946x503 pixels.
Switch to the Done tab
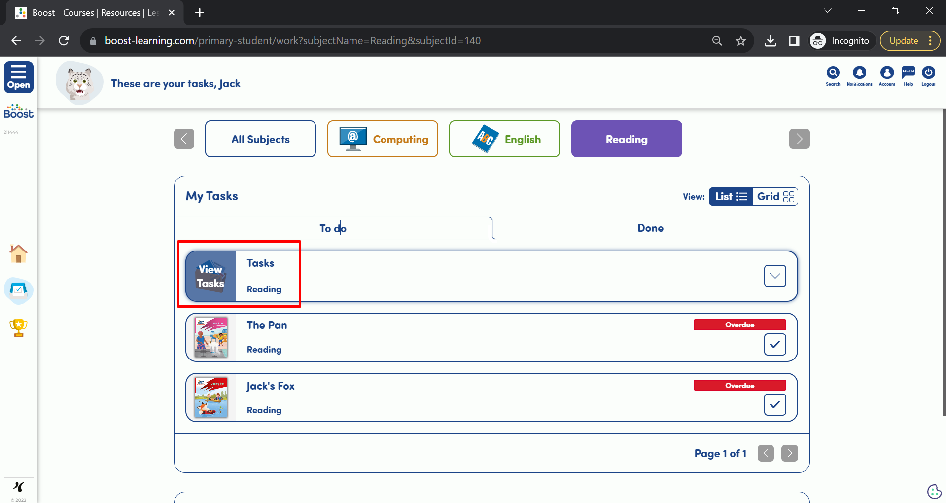(650, 228)
